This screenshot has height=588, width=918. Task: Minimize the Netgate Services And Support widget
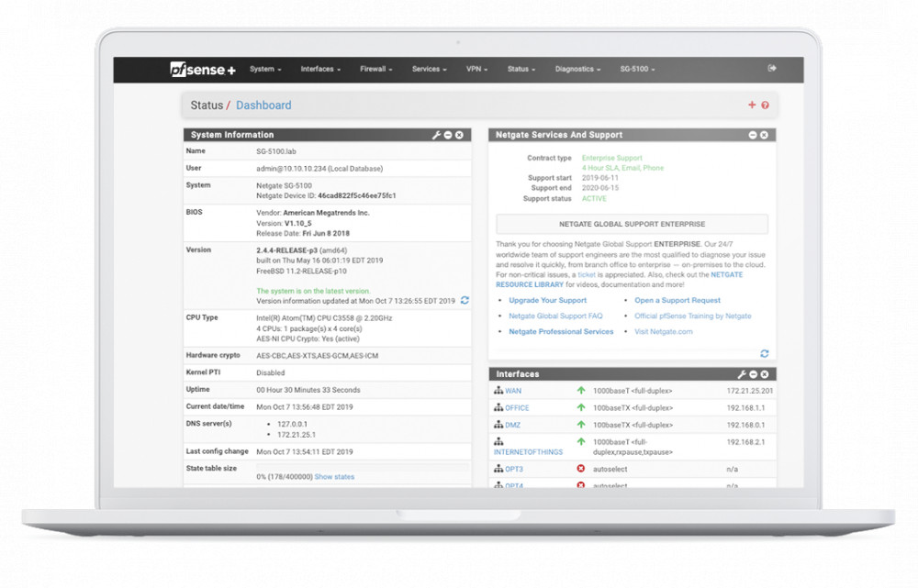tap(753, 135)
